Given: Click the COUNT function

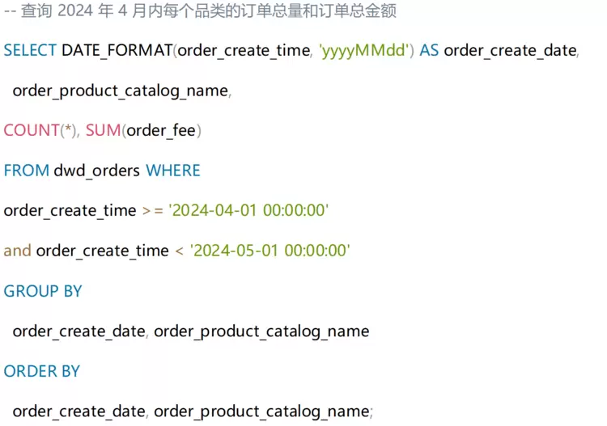Looking at the screenshot, I should tap(32, 130).
